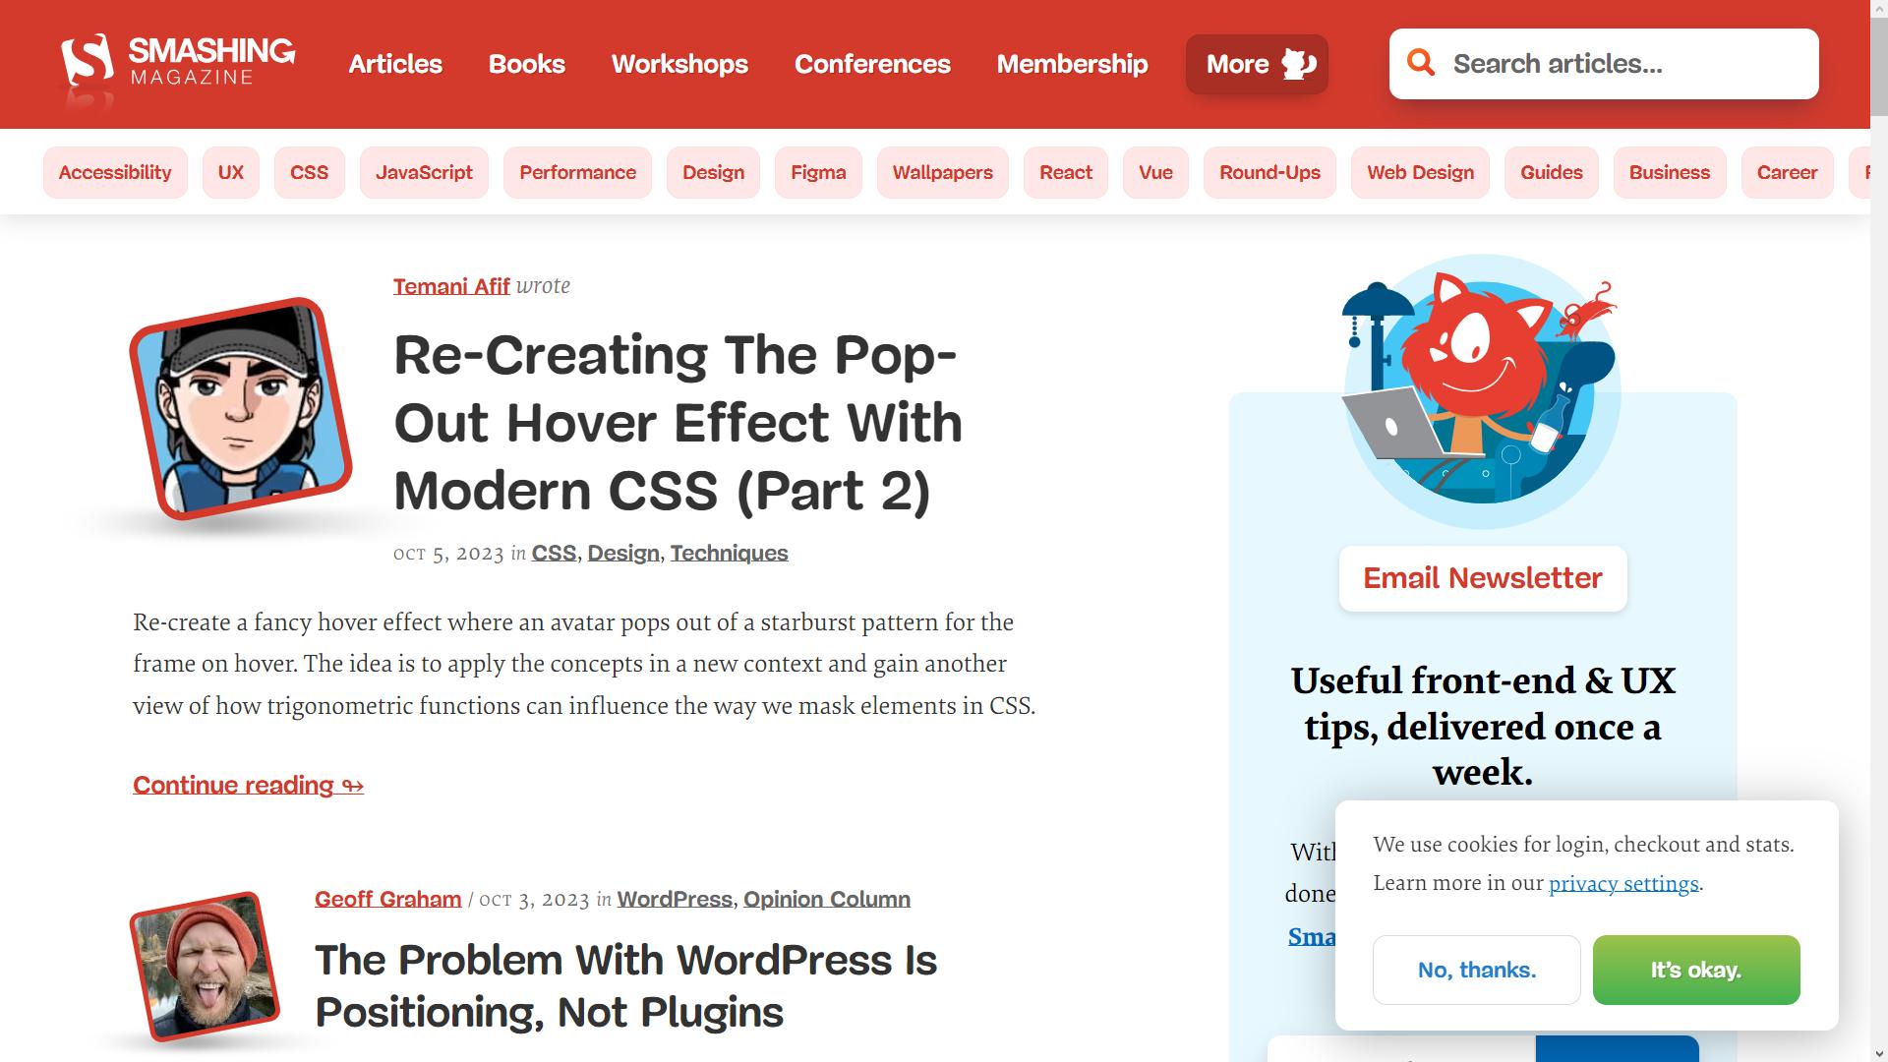Open the Pop-Out Hover Effect article title
Viewport: 1888px width, 1062px height.
tap(678, 423)
